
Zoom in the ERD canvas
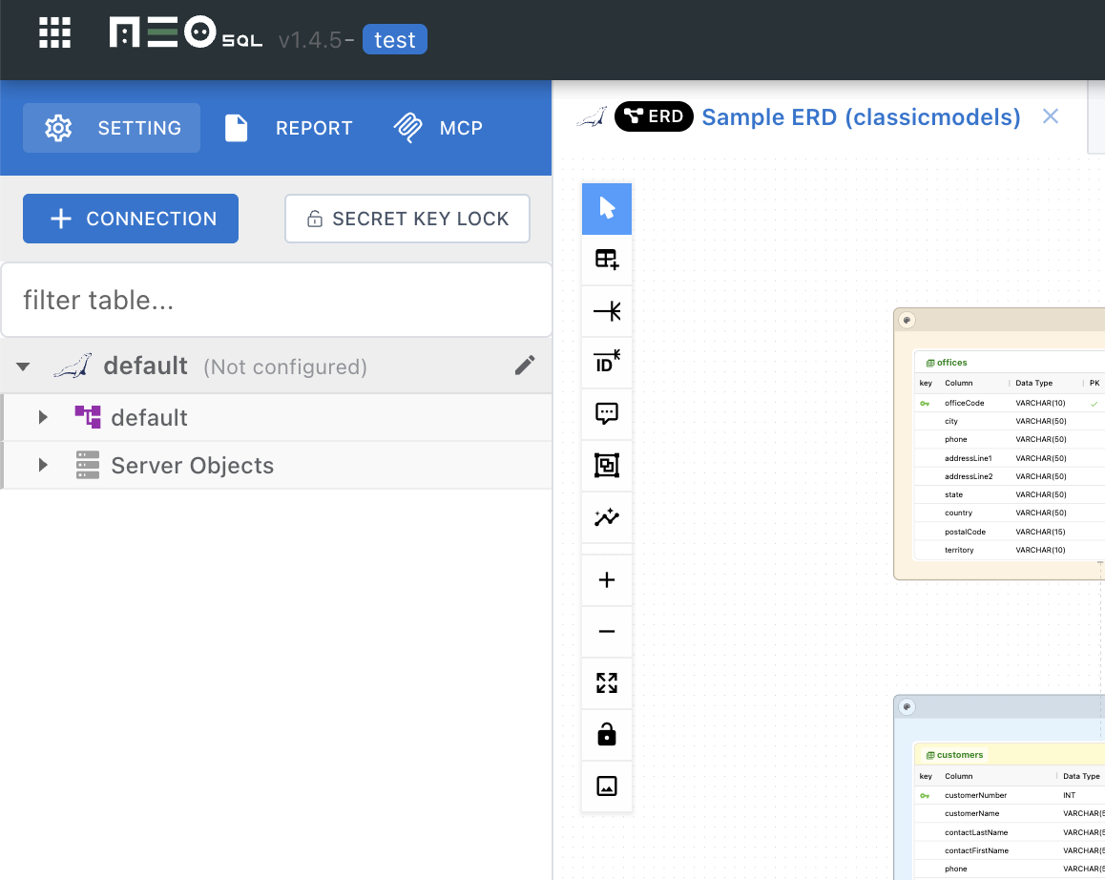pos(607,580)
